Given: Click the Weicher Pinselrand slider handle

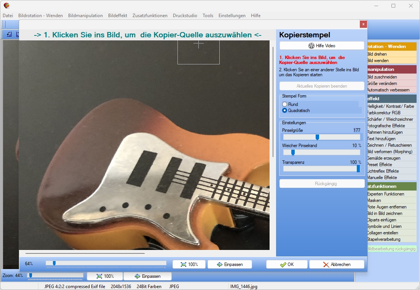Looking at the screenshot, I should pyautogui.click(x=293, y=152).
